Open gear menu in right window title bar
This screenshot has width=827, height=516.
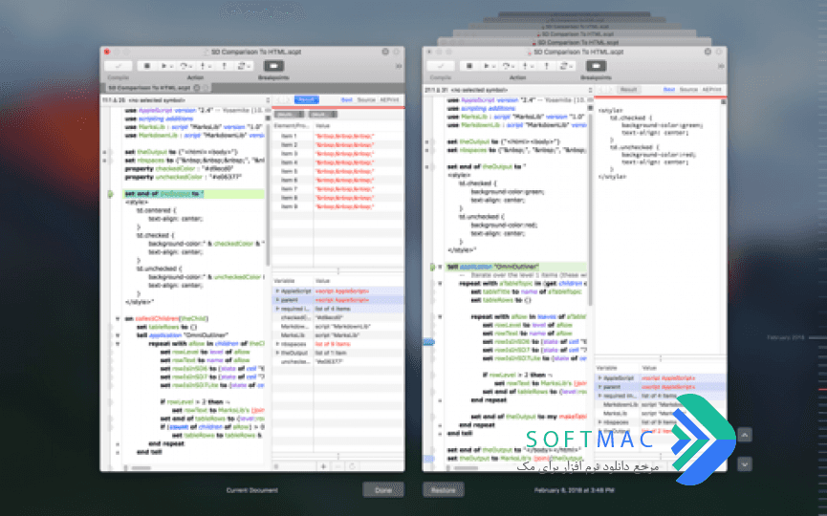click(x=707, y=52)
